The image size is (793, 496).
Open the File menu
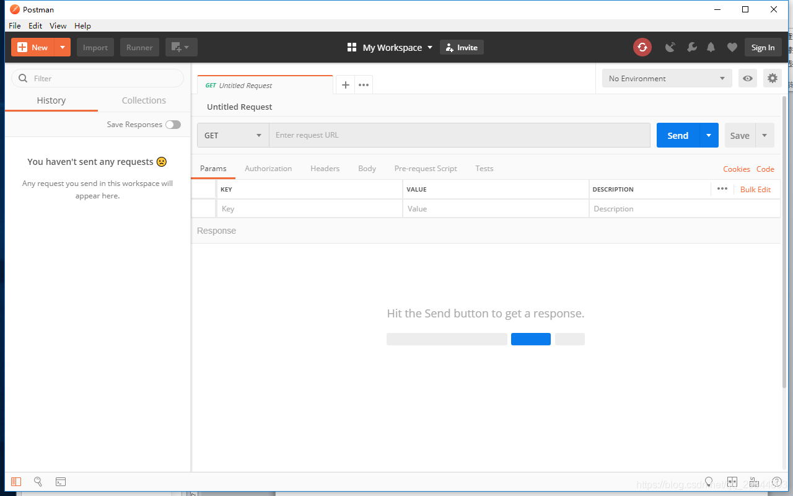tap(15, 25)
